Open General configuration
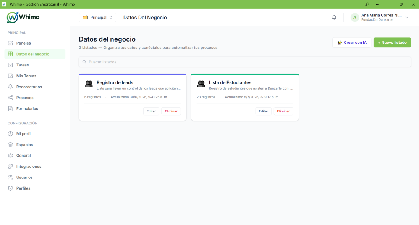Image resolution: width=419 pixels, height=225 pixels. pyautogui.click(x=35, y=156)
